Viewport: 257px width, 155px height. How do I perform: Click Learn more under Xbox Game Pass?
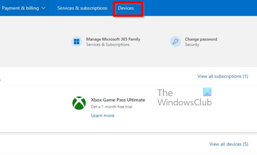coord(103,116)
